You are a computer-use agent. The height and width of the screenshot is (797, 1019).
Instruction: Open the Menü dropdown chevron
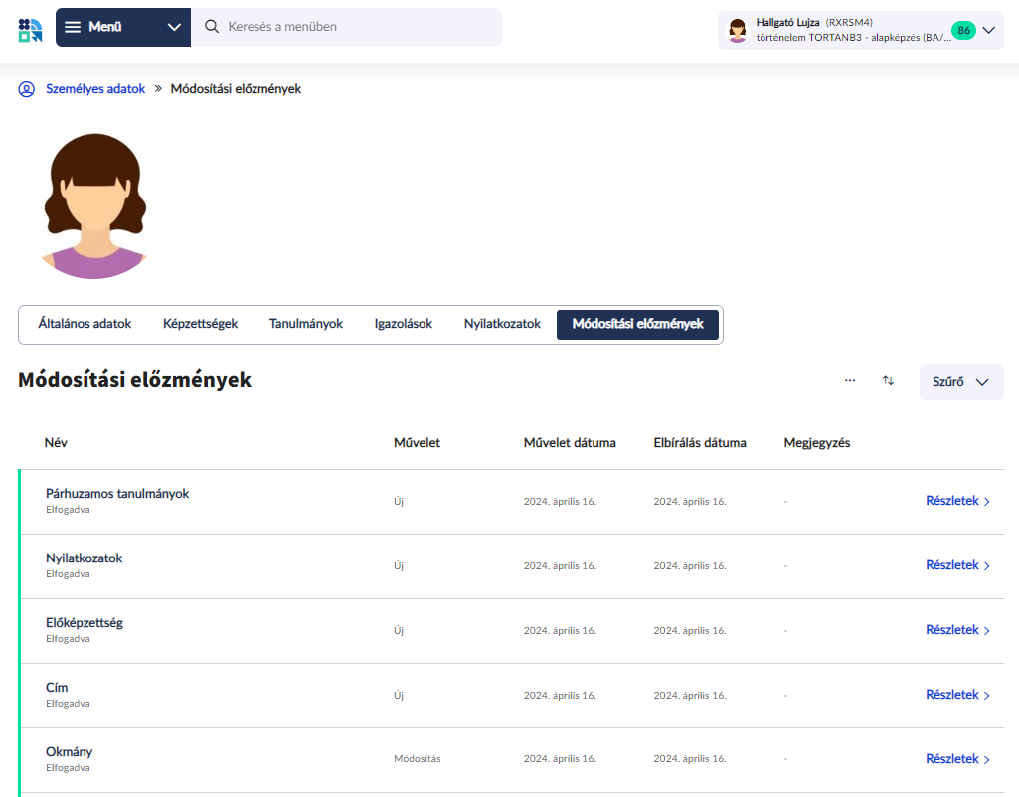tap(174, 27)
